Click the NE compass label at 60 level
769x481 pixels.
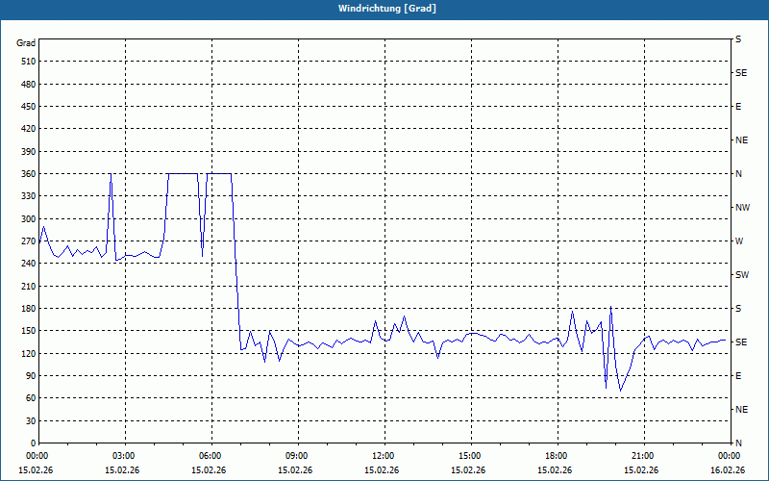pyautogui.click(x=741, y=410)
